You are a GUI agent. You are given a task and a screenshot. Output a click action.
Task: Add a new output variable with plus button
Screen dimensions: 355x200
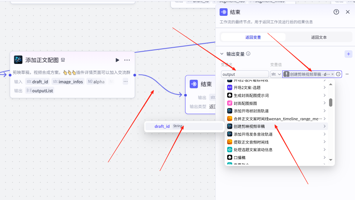point(348,54)
